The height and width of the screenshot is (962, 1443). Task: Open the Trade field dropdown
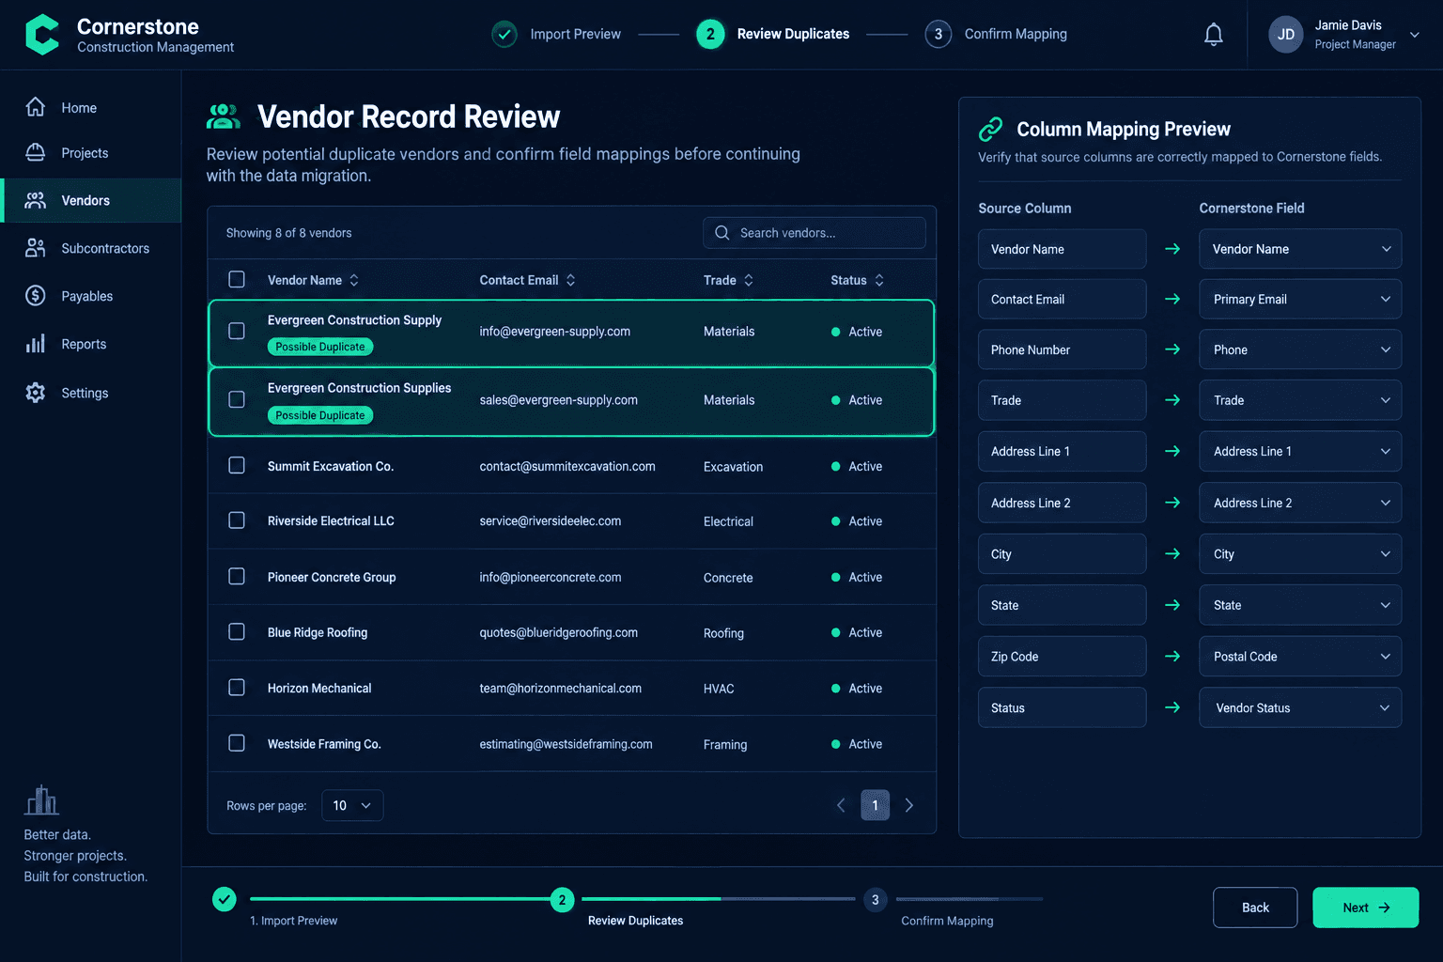pos(1300,400)
